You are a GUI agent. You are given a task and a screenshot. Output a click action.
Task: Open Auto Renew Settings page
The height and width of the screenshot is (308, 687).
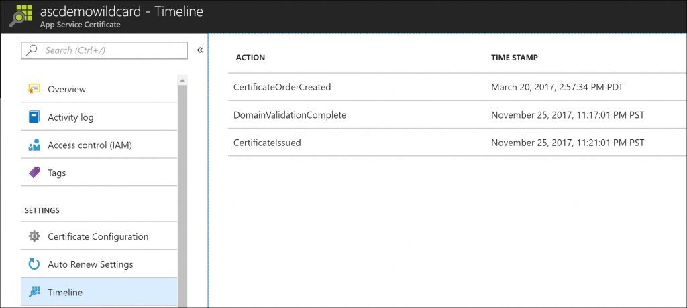[x=90, y=264]
